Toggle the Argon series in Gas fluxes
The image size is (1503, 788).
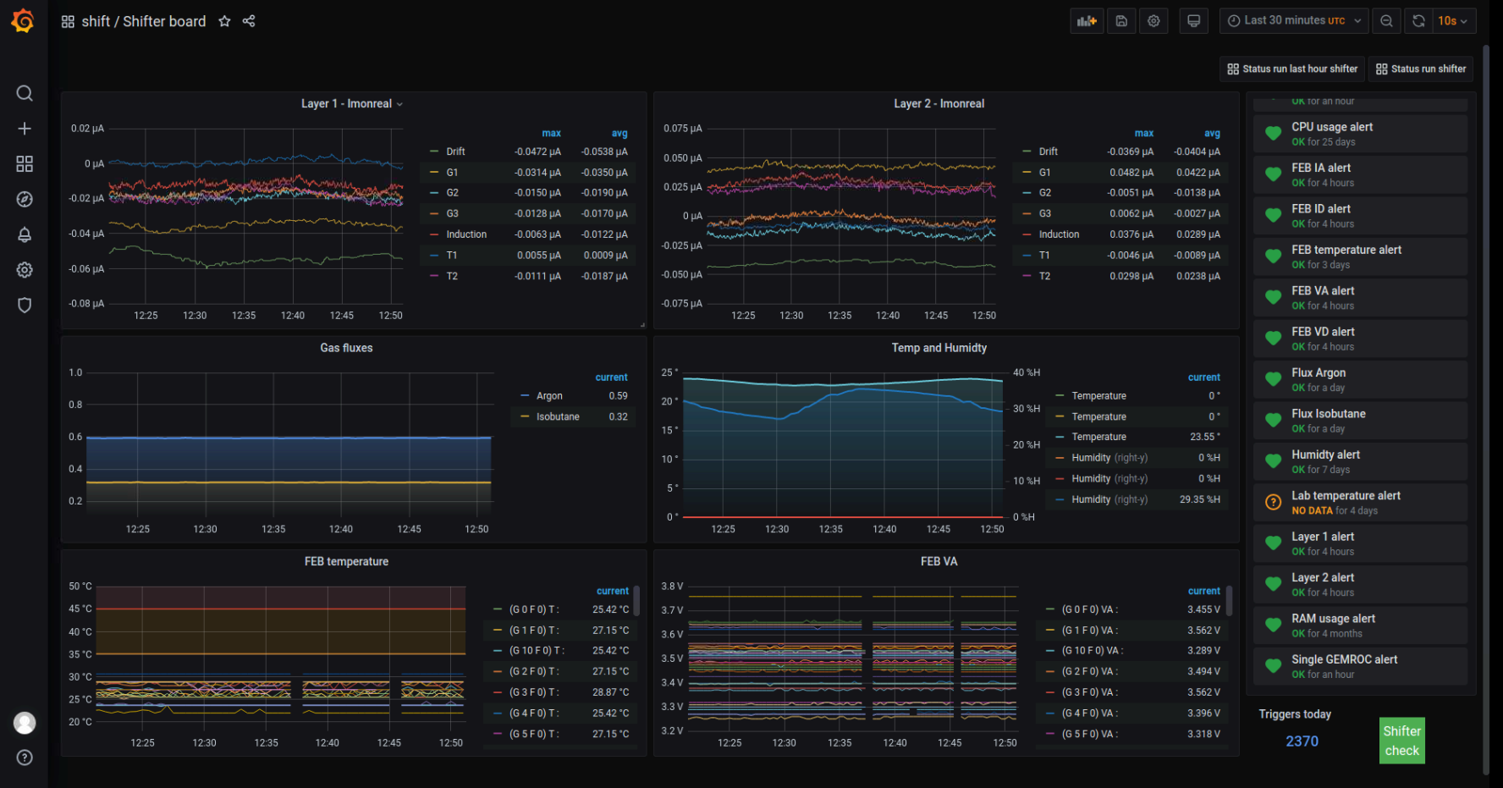pyautogui.click(x=549, y=396)
